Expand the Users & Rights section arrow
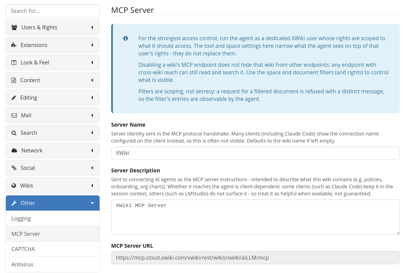Viewport: 405px width, 273px height. coord(92,27)
